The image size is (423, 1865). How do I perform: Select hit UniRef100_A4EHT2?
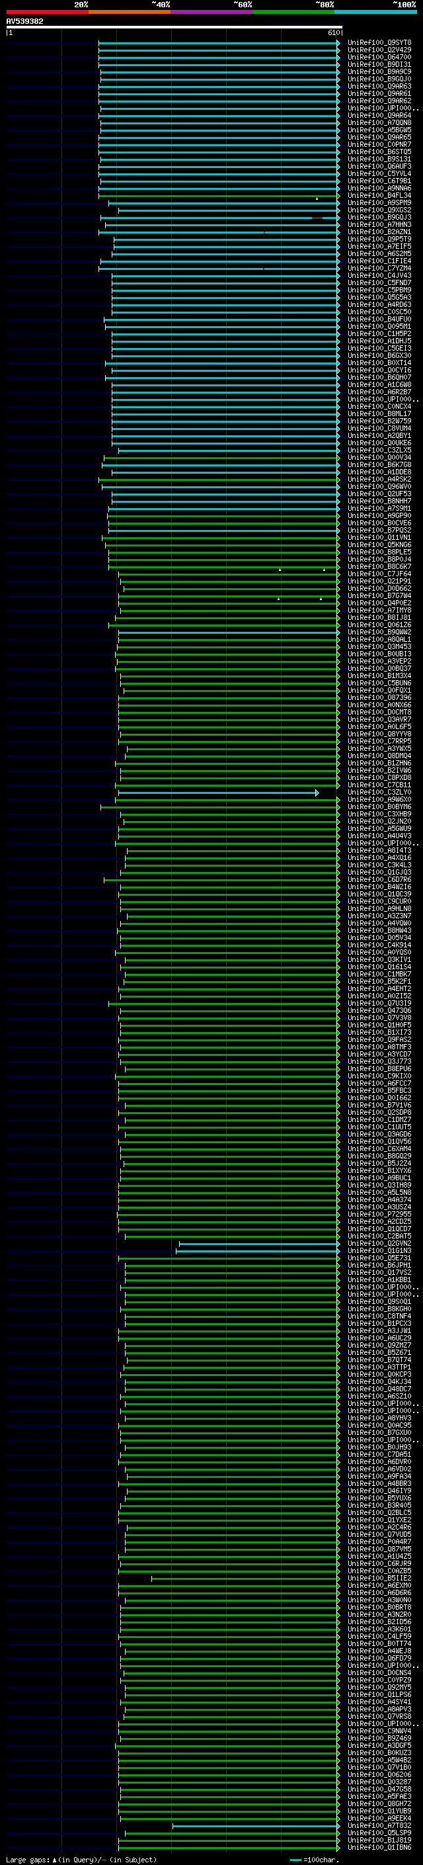379,989
